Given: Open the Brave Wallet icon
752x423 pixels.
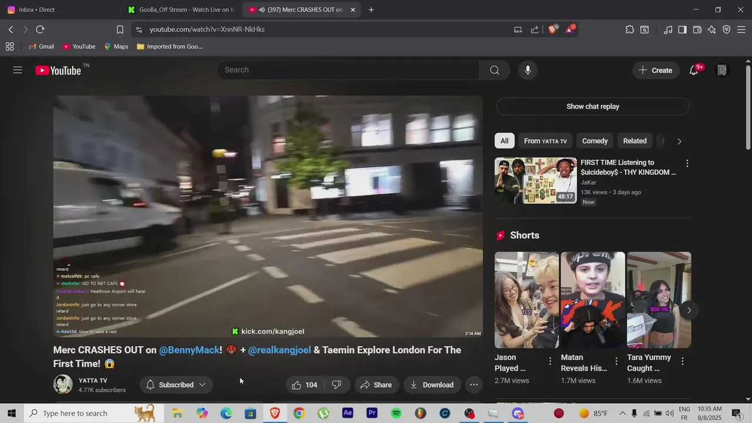Looking at the screenshot, I should 697,29.
